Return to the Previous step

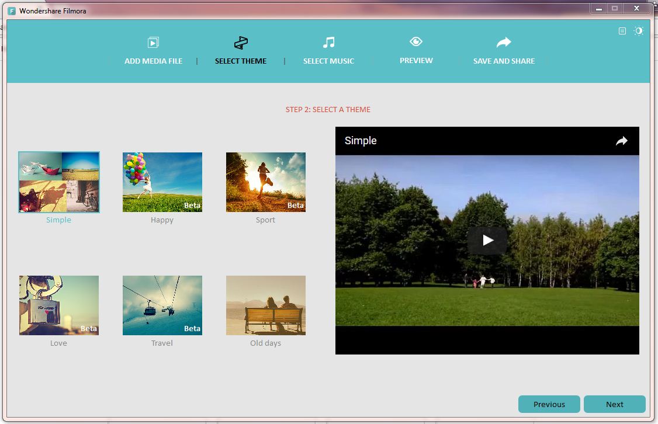pyautogui.click(x=549, y=404)
